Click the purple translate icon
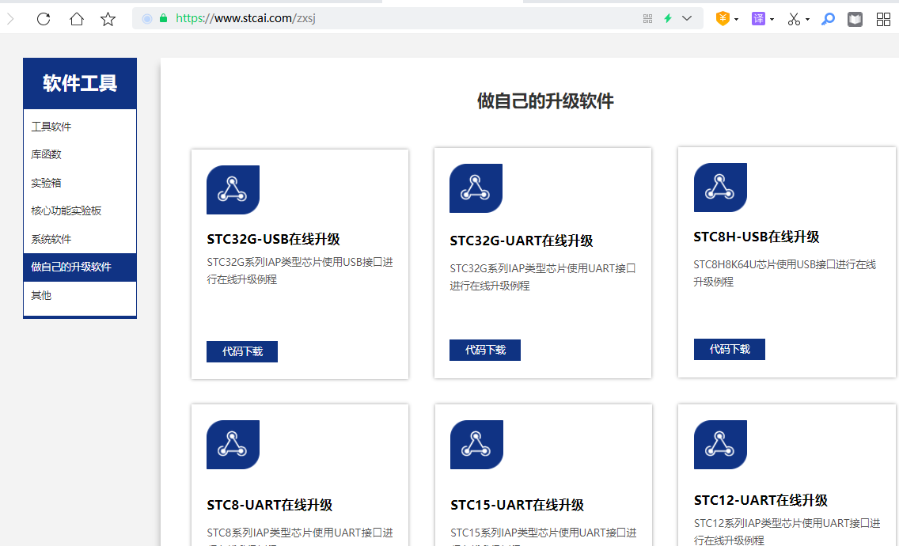 pyautogui.click(x=758, y=19)
